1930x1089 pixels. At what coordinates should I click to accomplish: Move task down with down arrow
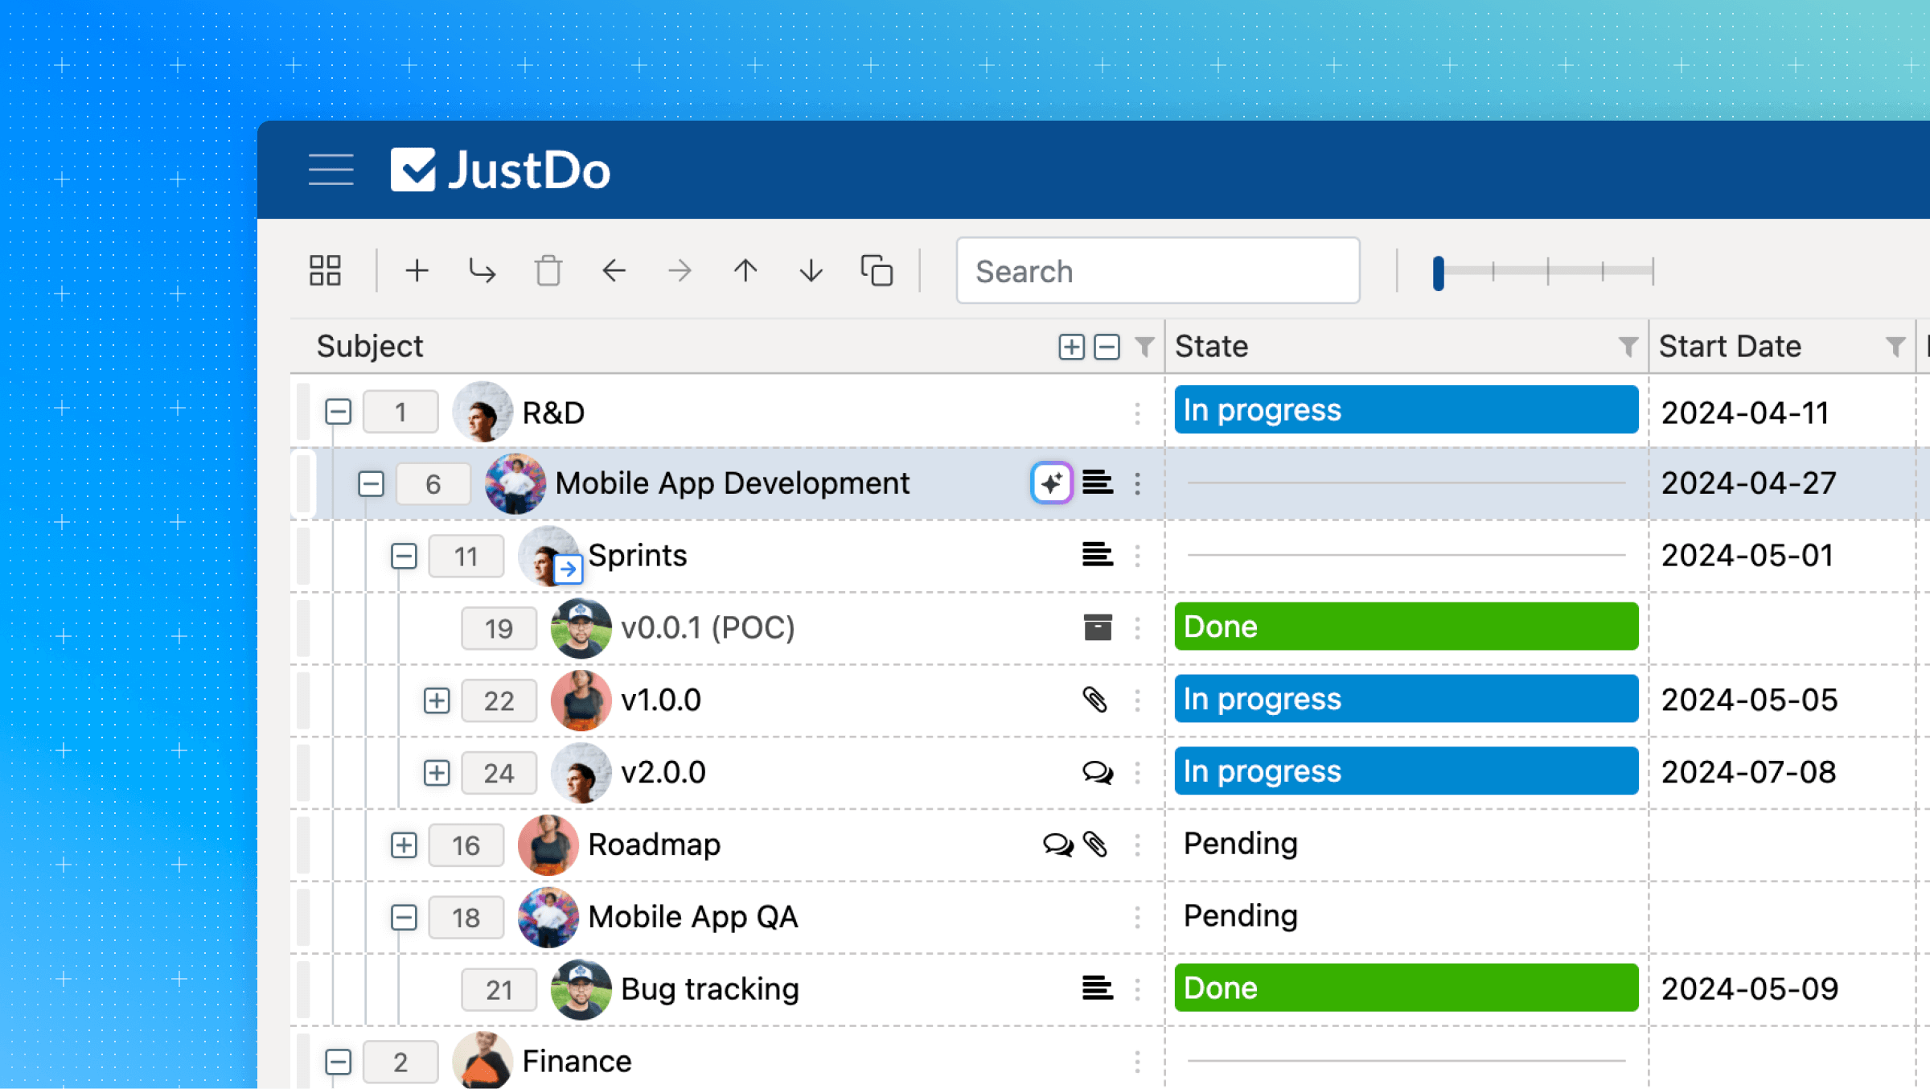tap(811, 270)
